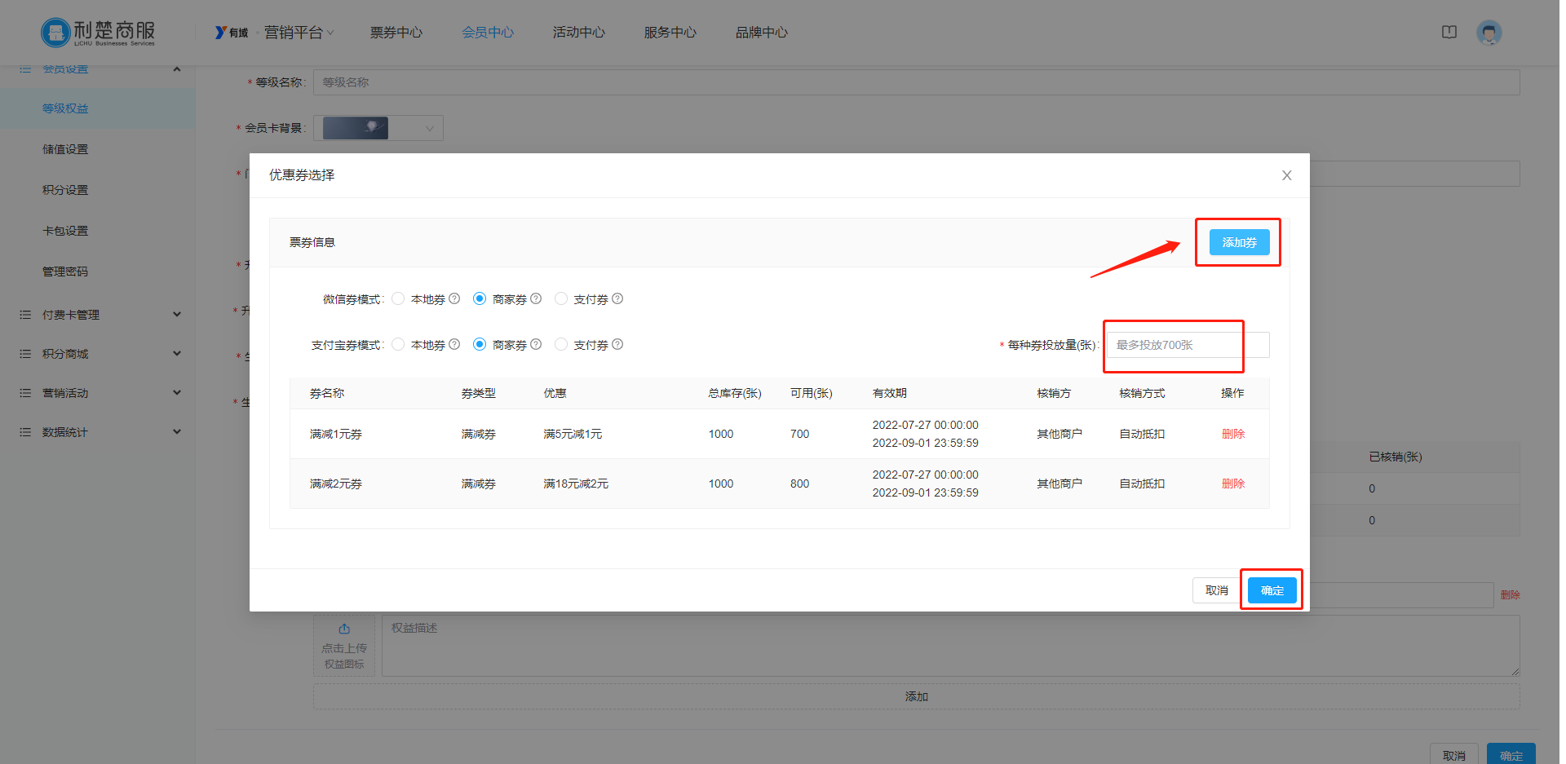Click 确定 in the coupon dialog
Screen dimensions: 1566x764
(x=1272, y=590)
